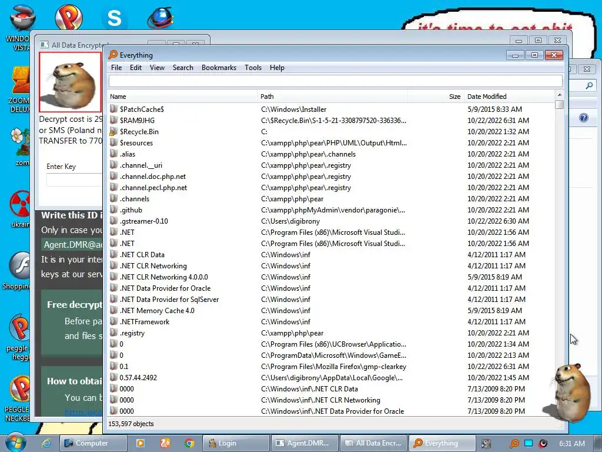The height and width of the screenshot is (452, 602).
Task: Click the path C:\Users\digibrony
Action: click(290, 221)
